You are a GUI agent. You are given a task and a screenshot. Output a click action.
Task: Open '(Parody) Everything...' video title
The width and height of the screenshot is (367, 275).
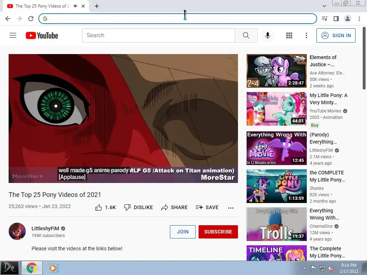click(x=323, y=138)
